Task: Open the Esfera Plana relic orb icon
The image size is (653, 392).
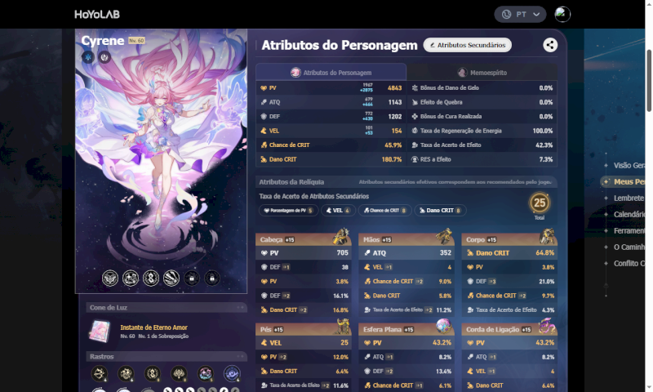Action: click(x=444, y=326)
